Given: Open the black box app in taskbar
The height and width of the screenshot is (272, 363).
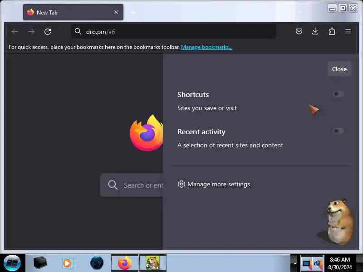Looking at the screenshot, I should coord(40,263).
